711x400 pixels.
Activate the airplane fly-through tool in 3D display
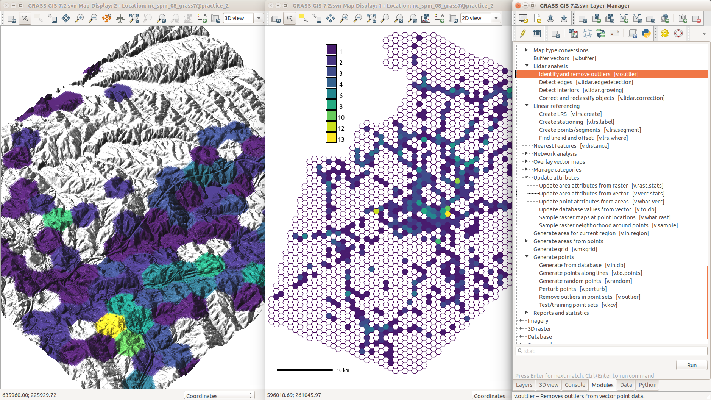point(120,19)
